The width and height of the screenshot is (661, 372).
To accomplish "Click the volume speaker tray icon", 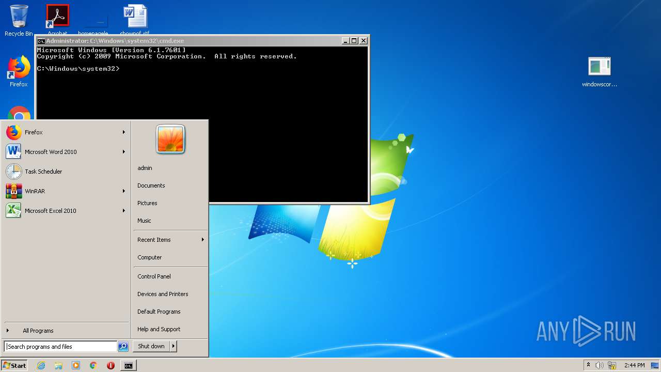I will tap(600, 365).
